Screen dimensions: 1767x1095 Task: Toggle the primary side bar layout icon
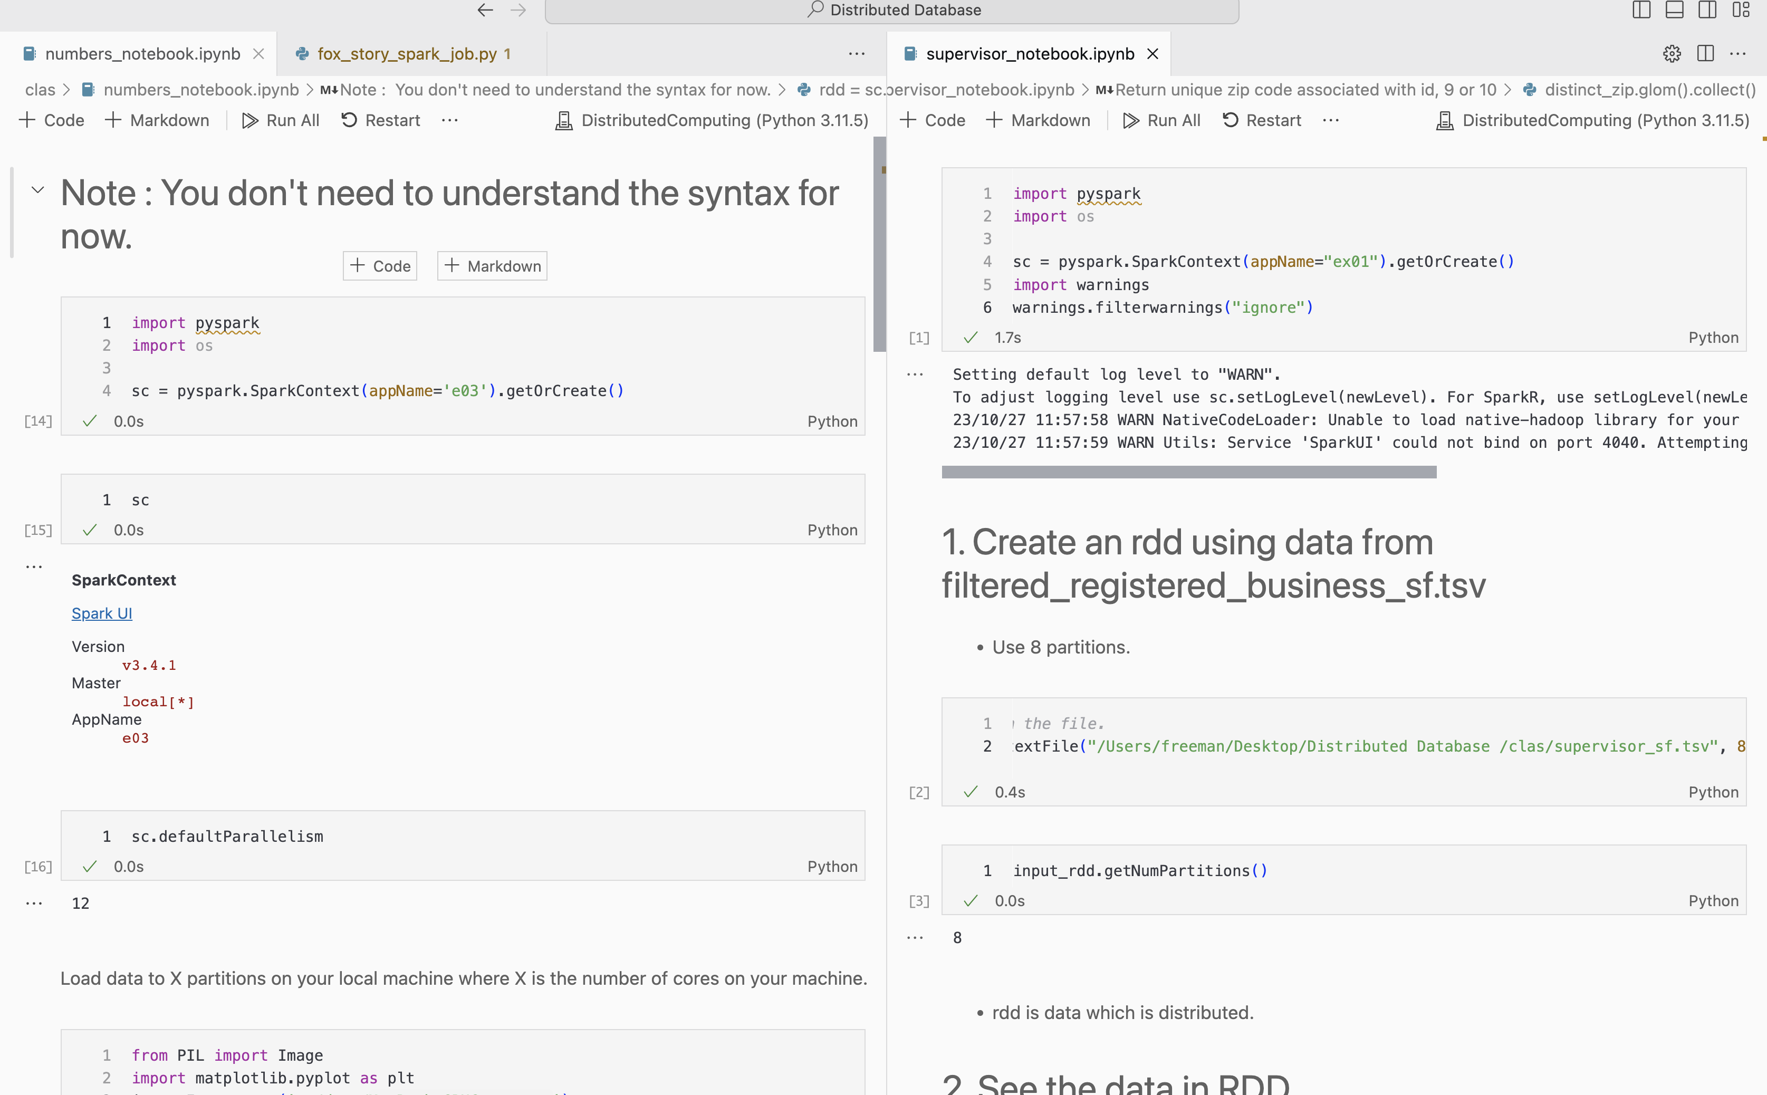pyautogui.click(x=1641, y=10)
